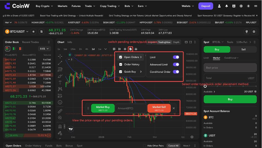Open chart settings gear in the toolbar
Screen dimensions: 262x148
click(x=125, y=49)
